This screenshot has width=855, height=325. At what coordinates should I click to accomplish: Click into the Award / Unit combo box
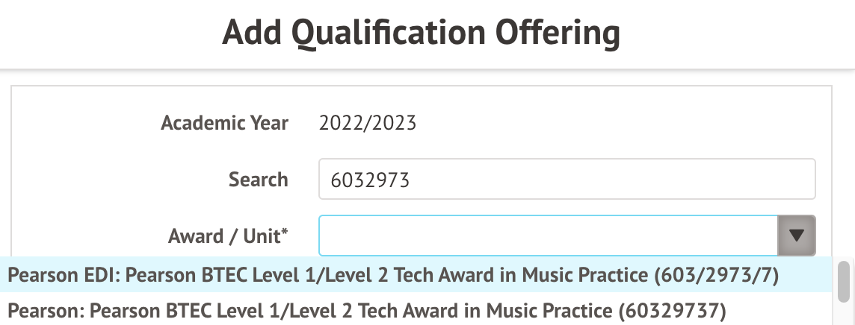[547, 236]
